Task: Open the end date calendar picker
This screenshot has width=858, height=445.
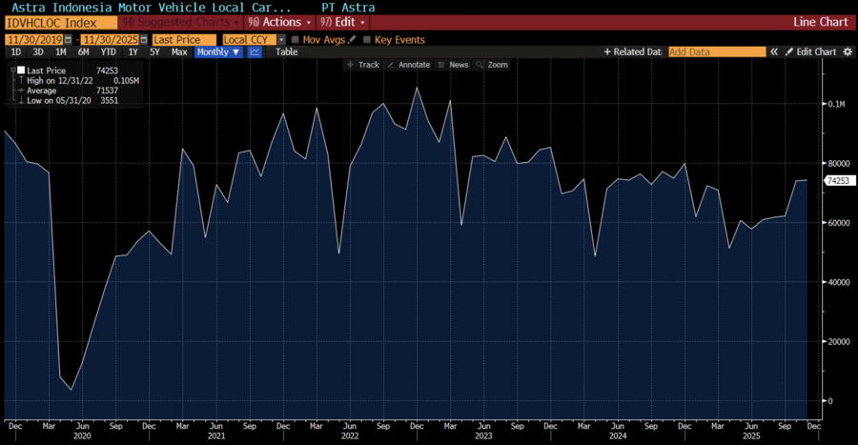Action: pos(145,40)
